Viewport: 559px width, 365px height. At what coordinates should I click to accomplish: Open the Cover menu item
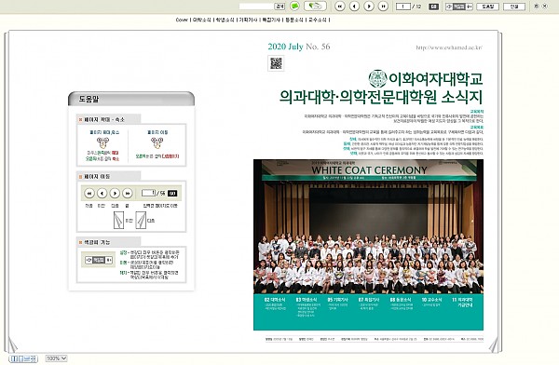(182, 20)
